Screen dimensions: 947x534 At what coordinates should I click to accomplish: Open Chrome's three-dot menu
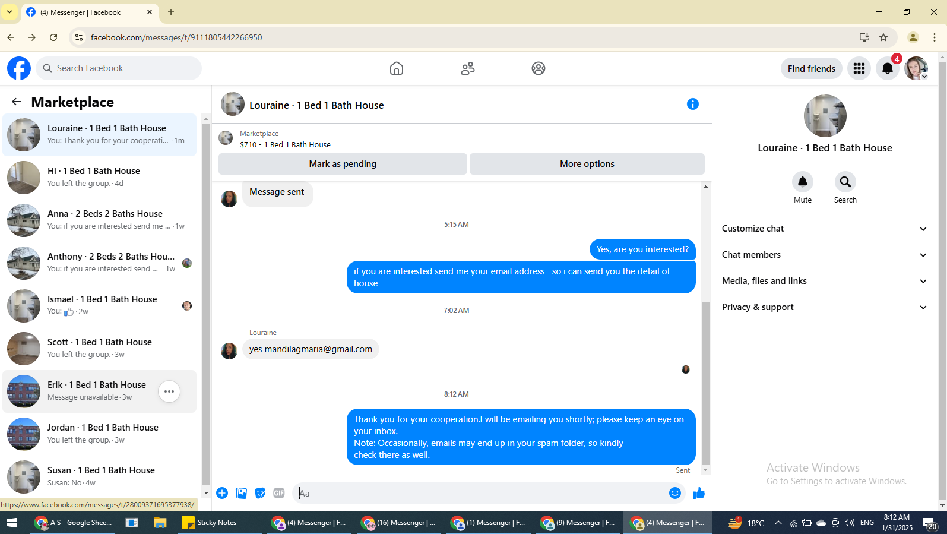tap(935, 37)
